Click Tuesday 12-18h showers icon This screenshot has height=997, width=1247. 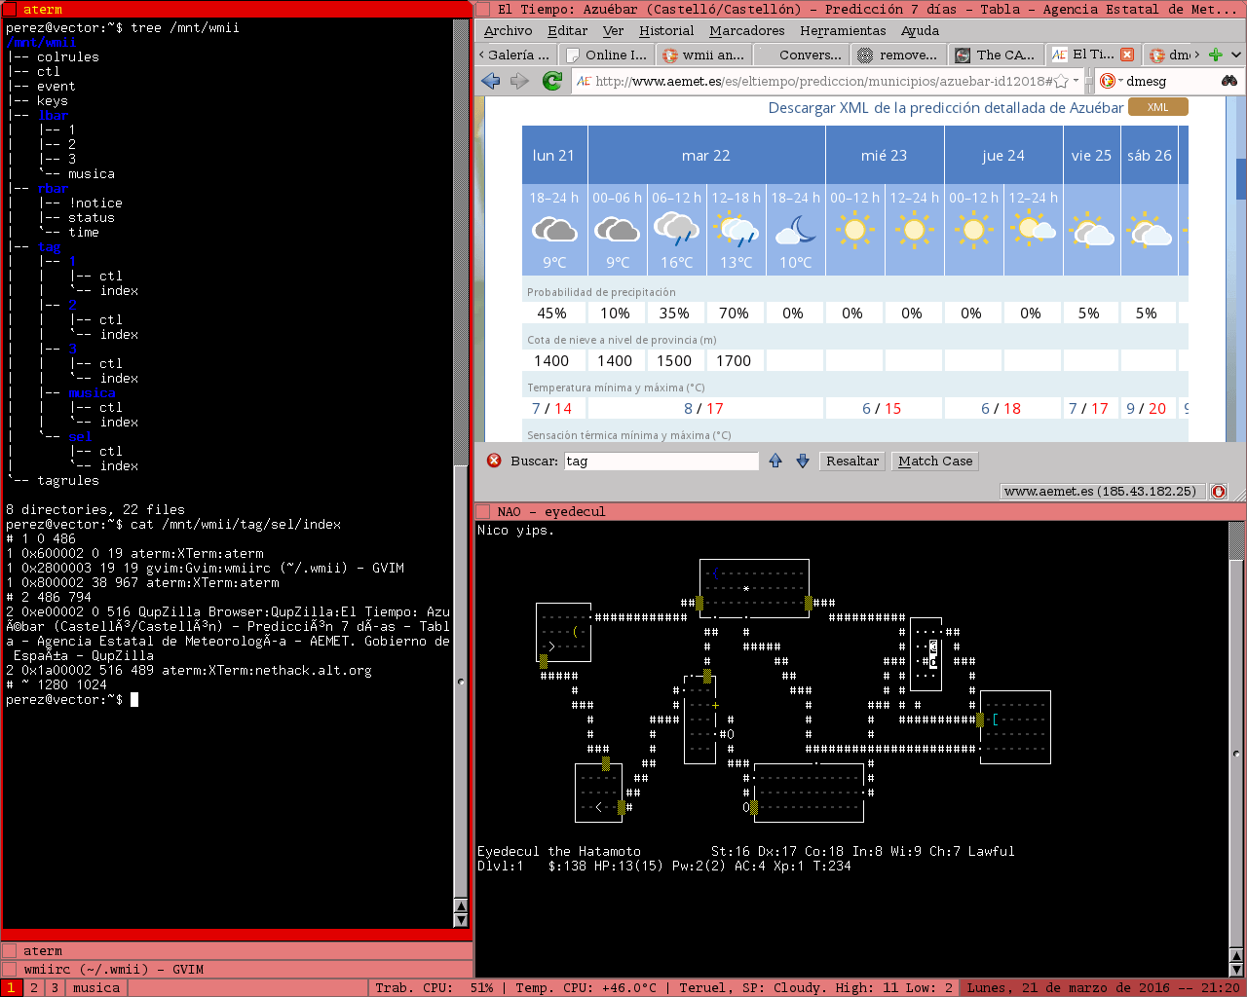click(736, 230)
